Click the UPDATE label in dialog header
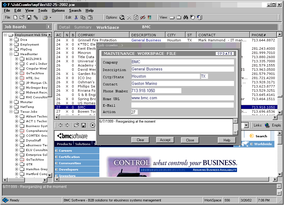Viewport: 284px width, 205px height. pos(225,54)
